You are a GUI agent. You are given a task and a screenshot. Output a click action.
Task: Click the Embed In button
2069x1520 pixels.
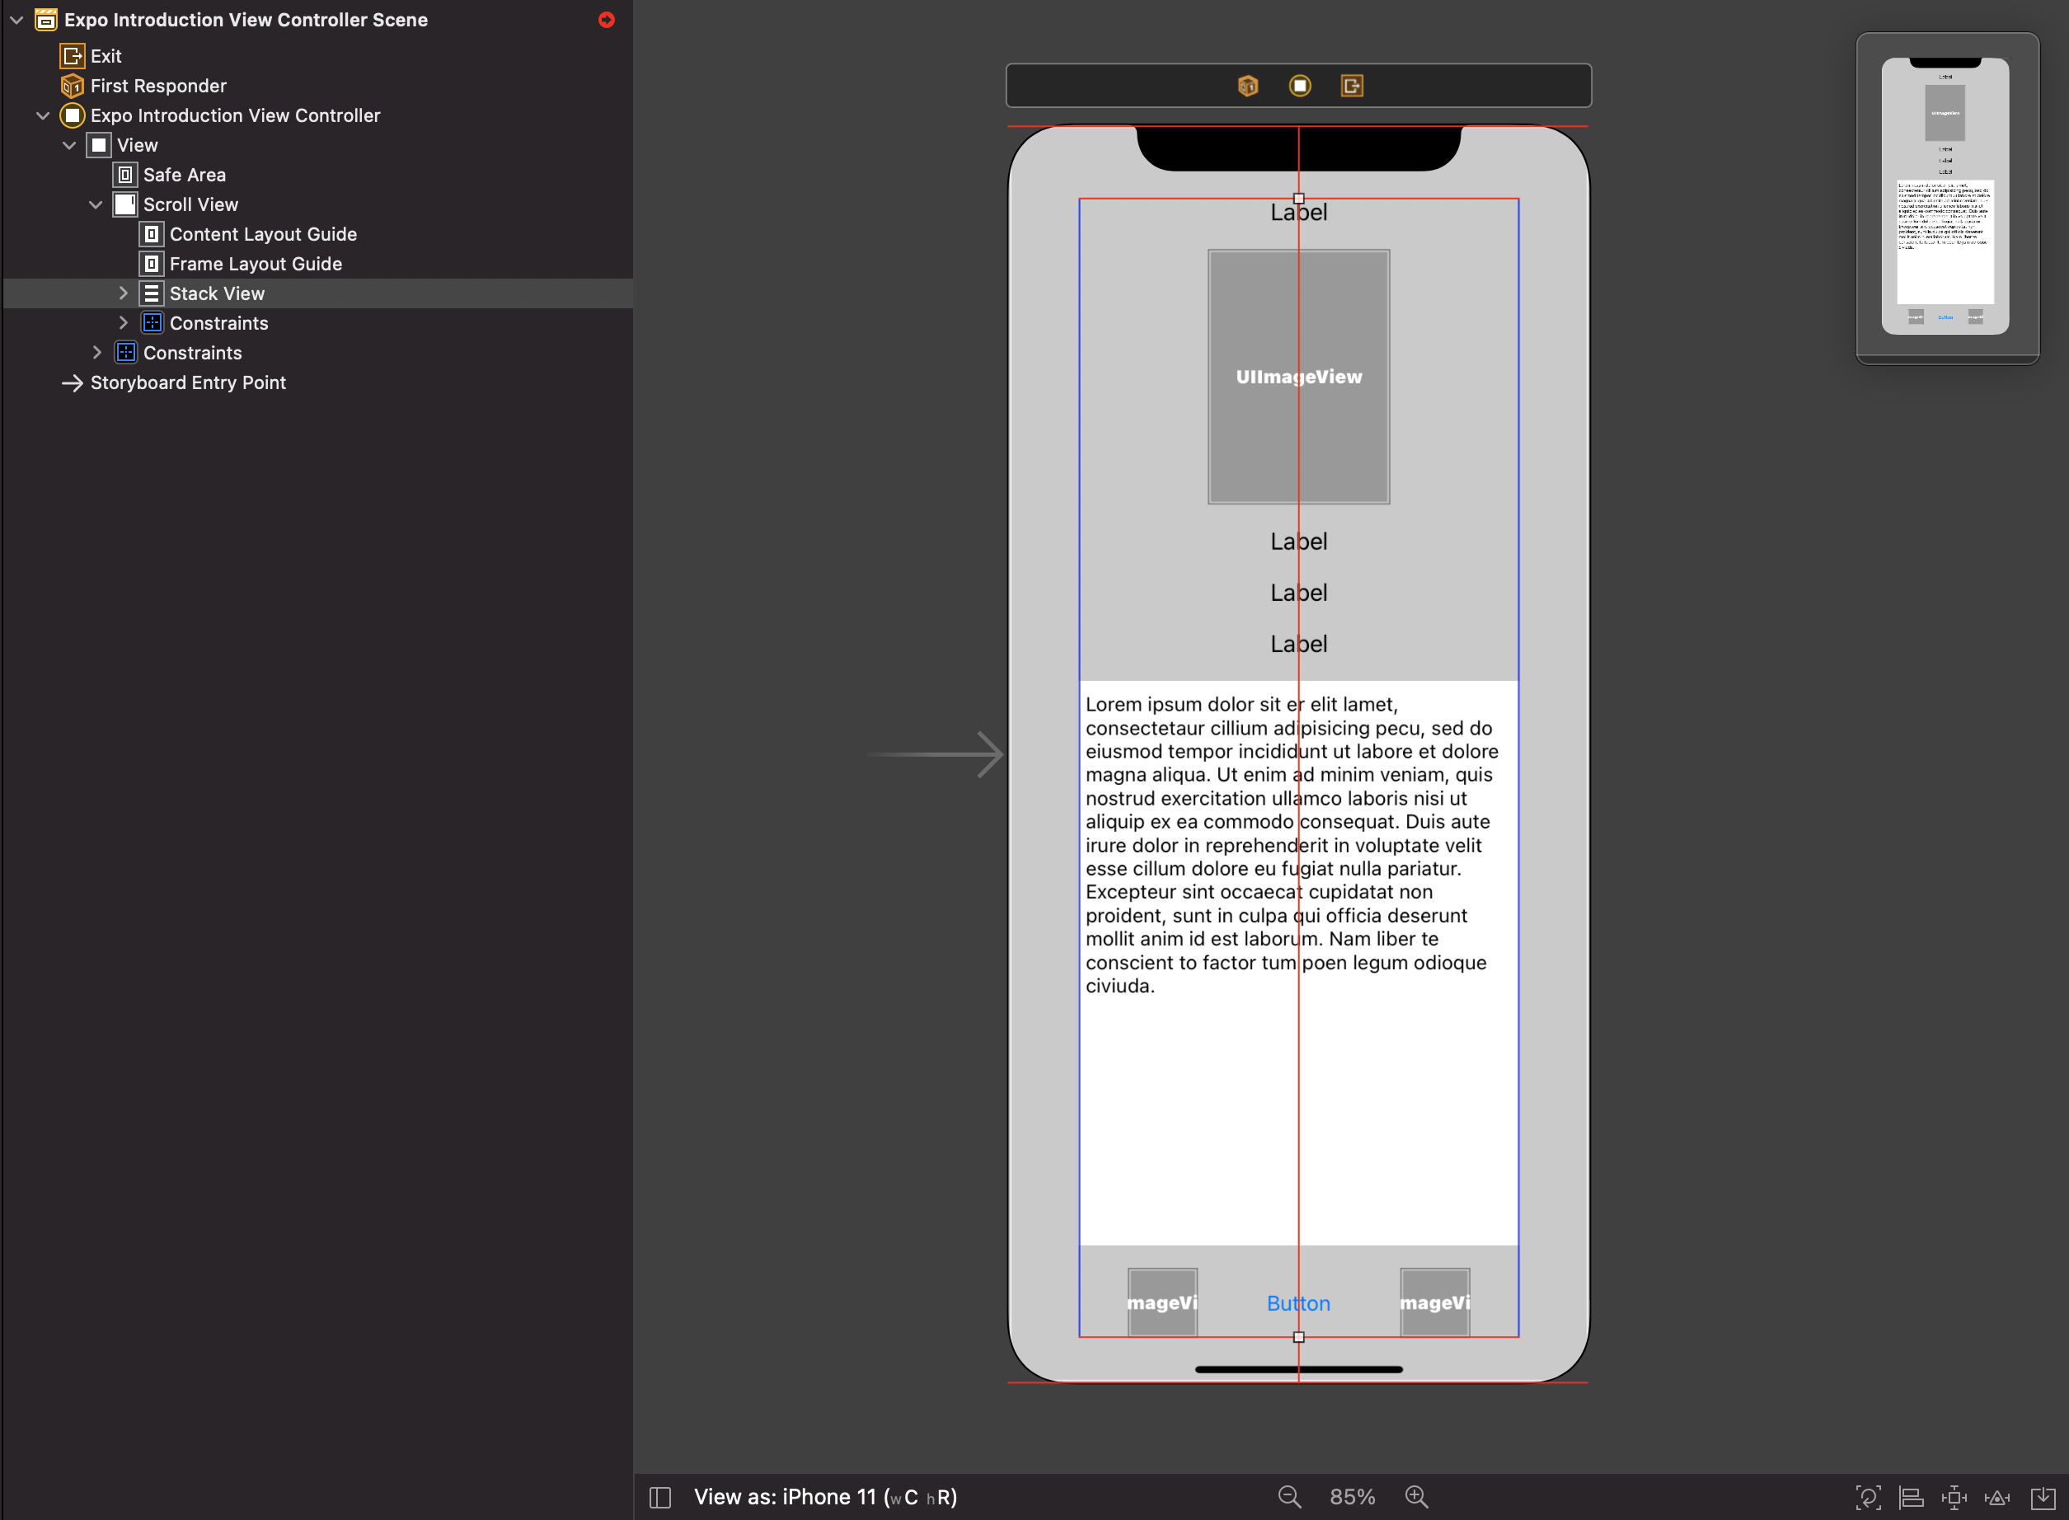click(2043, 1497)
